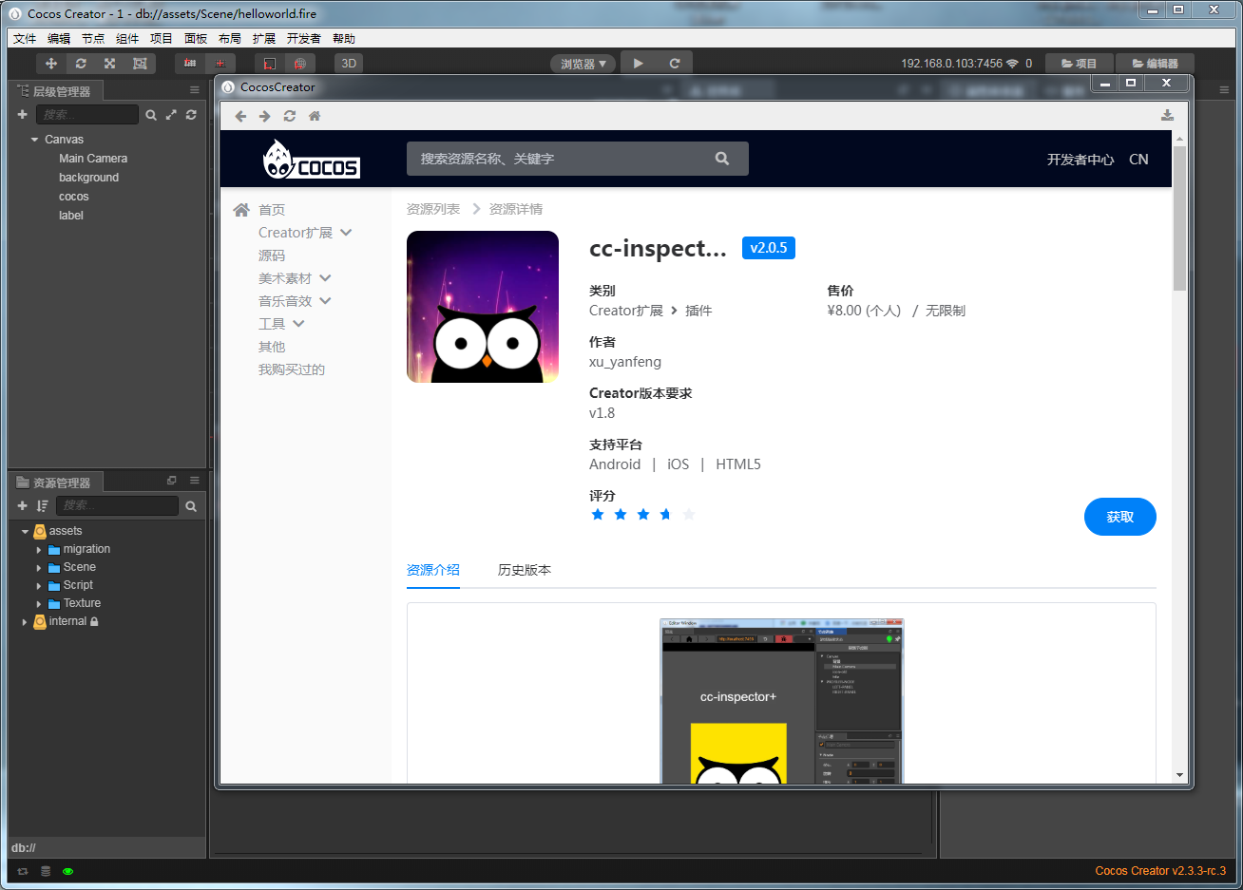Click the 资源管理器 panel tab
Image resolution: width=1243 pixels, height=890 pixels.
click(x=55, y=483)
